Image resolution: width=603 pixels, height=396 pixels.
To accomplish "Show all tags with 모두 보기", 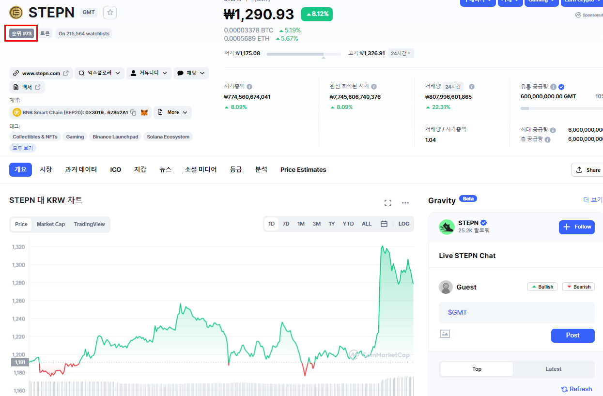I will pos(23,148).
